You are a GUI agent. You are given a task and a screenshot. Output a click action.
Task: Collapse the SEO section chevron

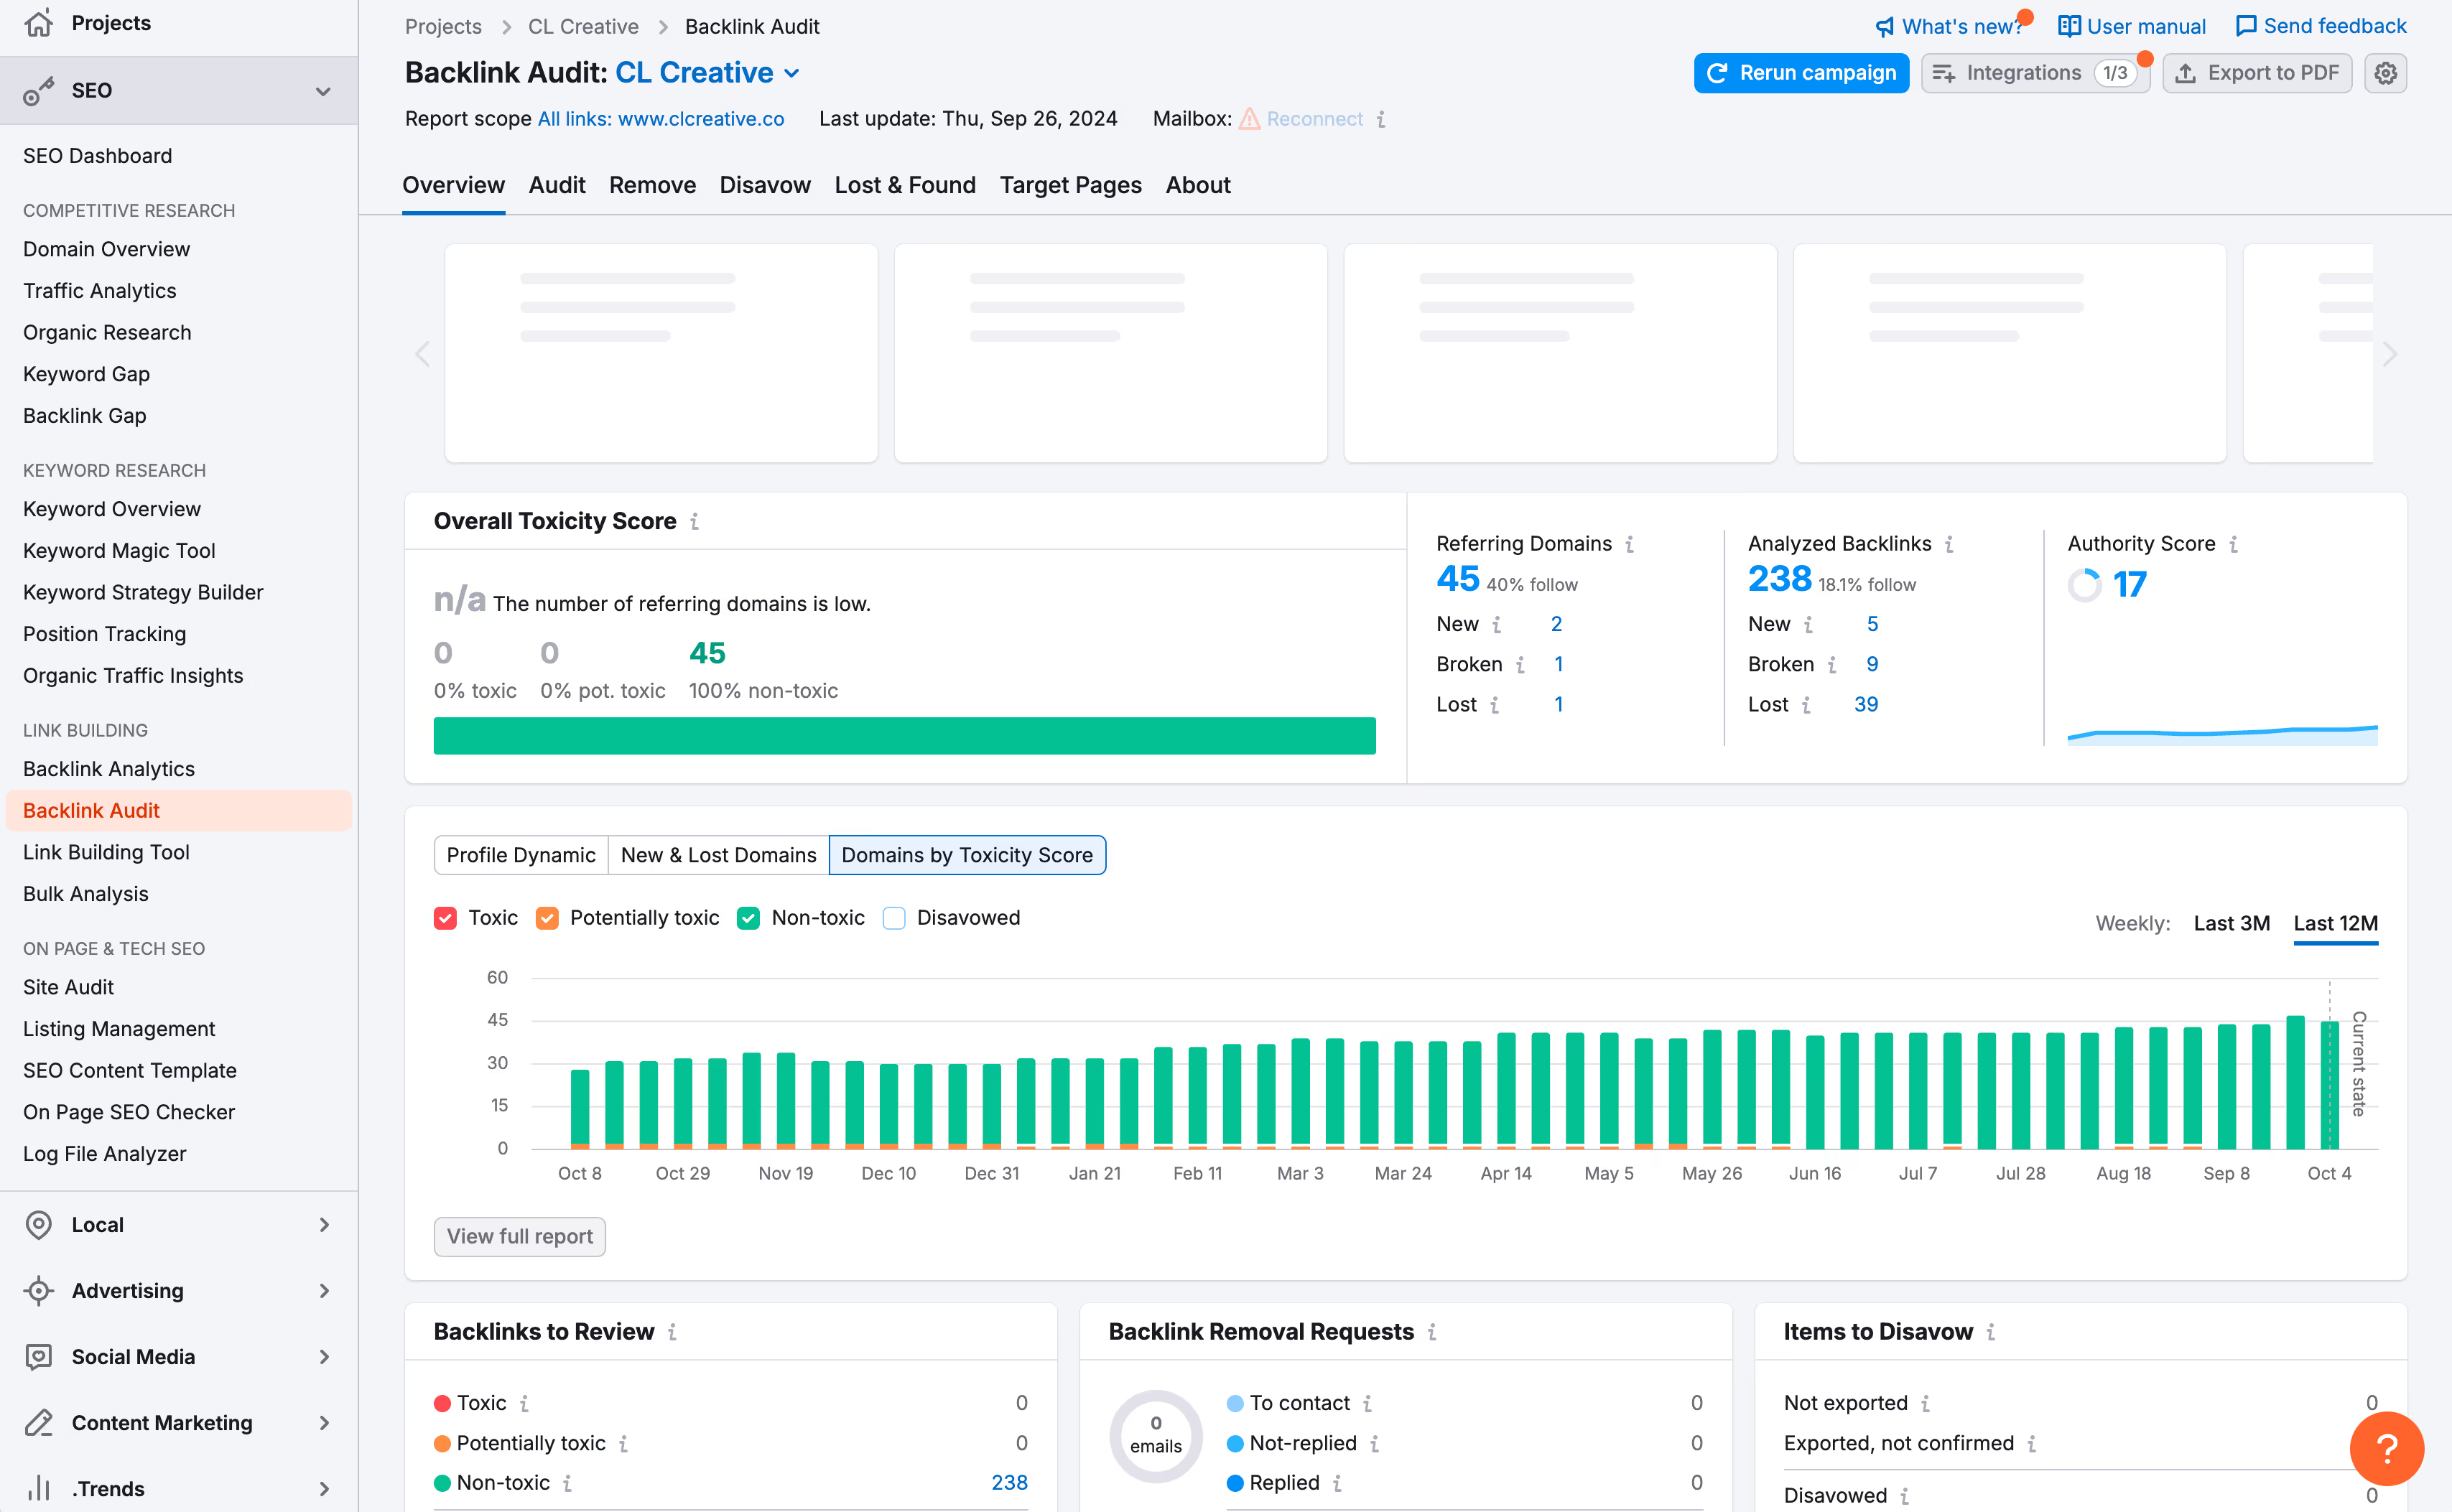(x=323, y=91)
